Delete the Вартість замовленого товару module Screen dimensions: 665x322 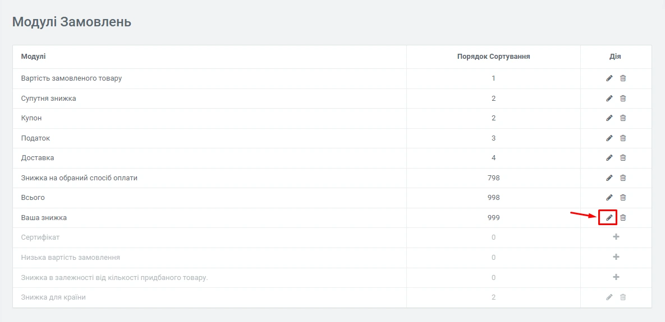623,78
